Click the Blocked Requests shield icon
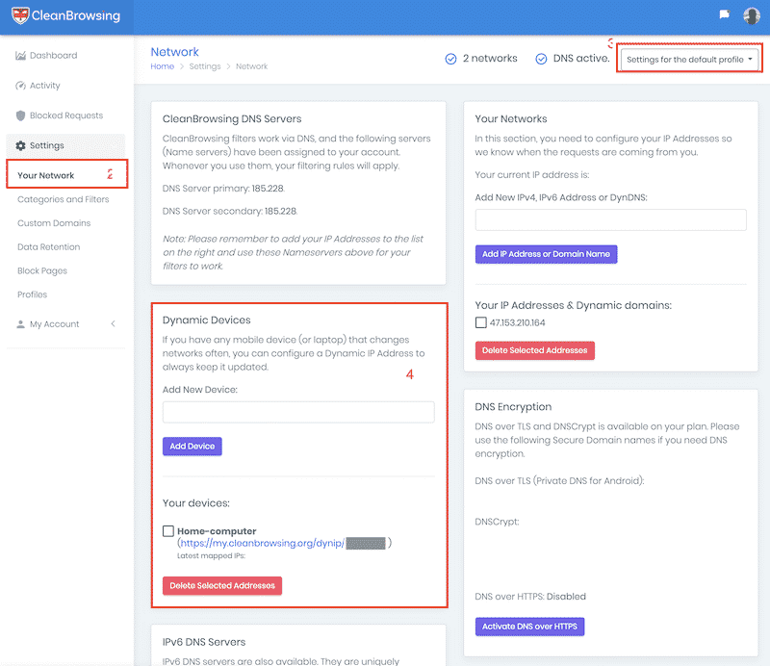 pos(21,115)
